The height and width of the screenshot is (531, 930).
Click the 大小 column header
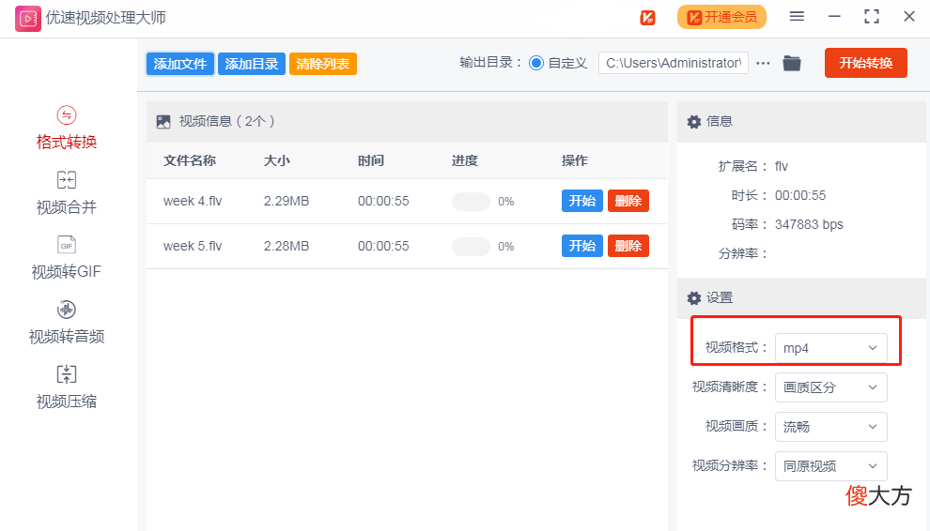[x=277, y=160]
